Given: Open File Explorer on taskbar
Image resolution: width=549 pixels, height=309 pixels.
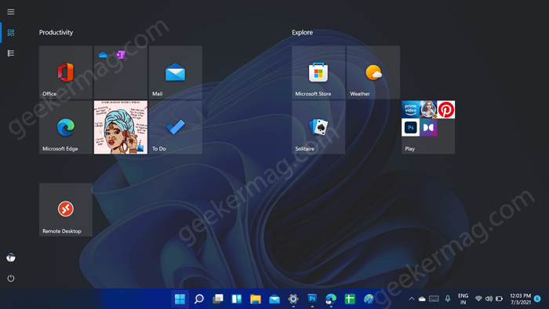Looking at the screenshot, I should [x=256, y=299].
